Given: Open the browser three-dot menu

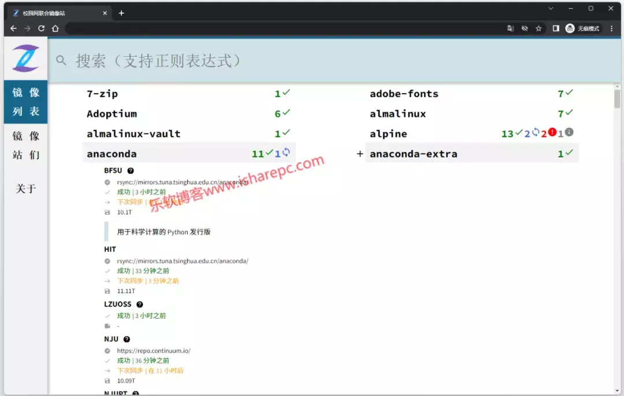Looking at the screenshot, I should click(612, 28).
